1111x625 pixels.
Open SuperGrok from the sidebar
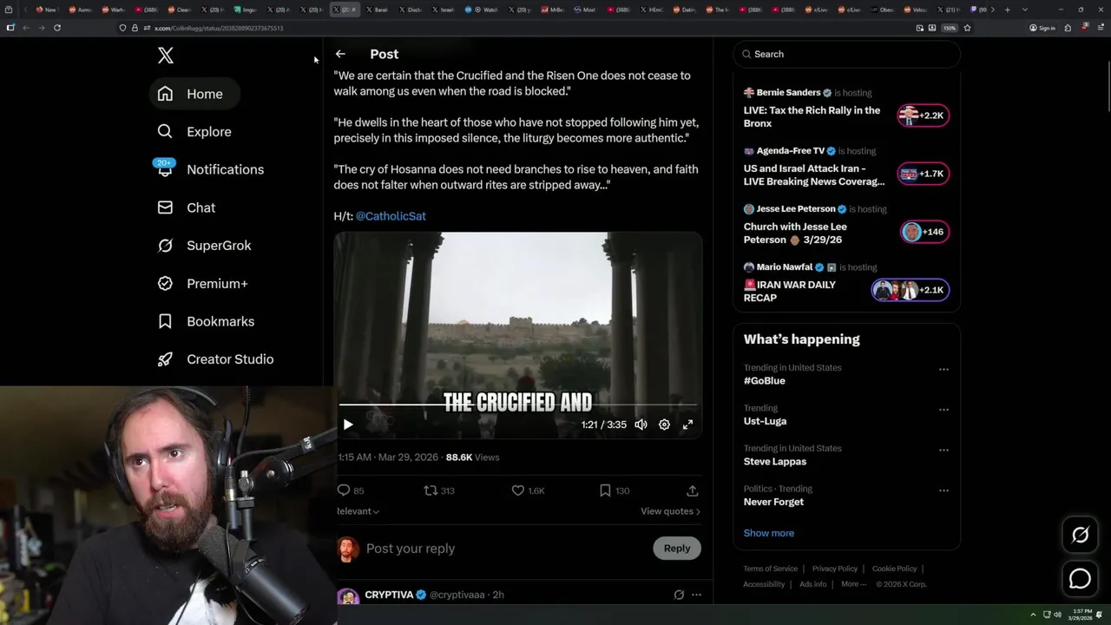click(x=204, y=246)
